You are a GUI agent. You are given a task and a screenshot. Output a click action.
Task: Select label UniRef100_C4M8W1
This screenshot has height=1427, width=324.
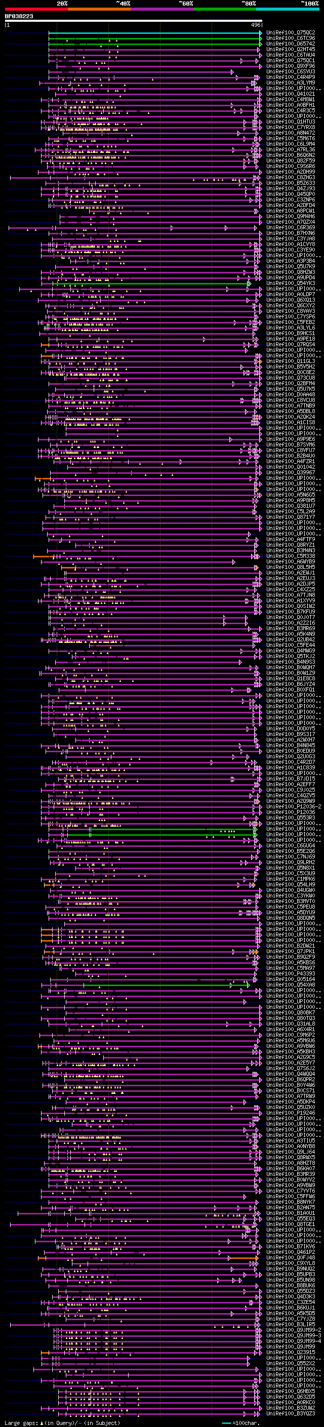click(x=291, y=99)
